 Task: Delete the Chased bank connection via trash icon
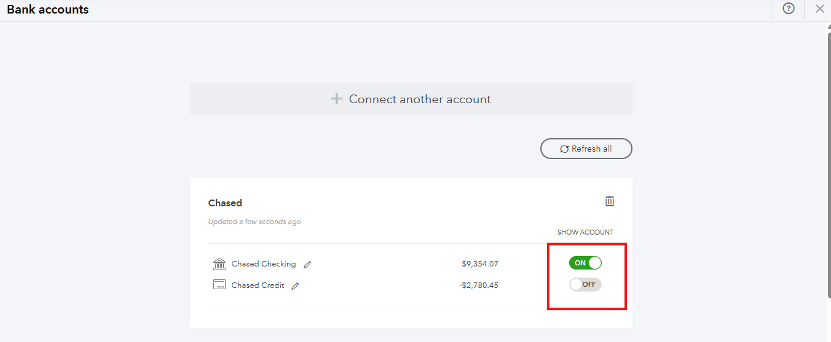(x=610, y=201)
